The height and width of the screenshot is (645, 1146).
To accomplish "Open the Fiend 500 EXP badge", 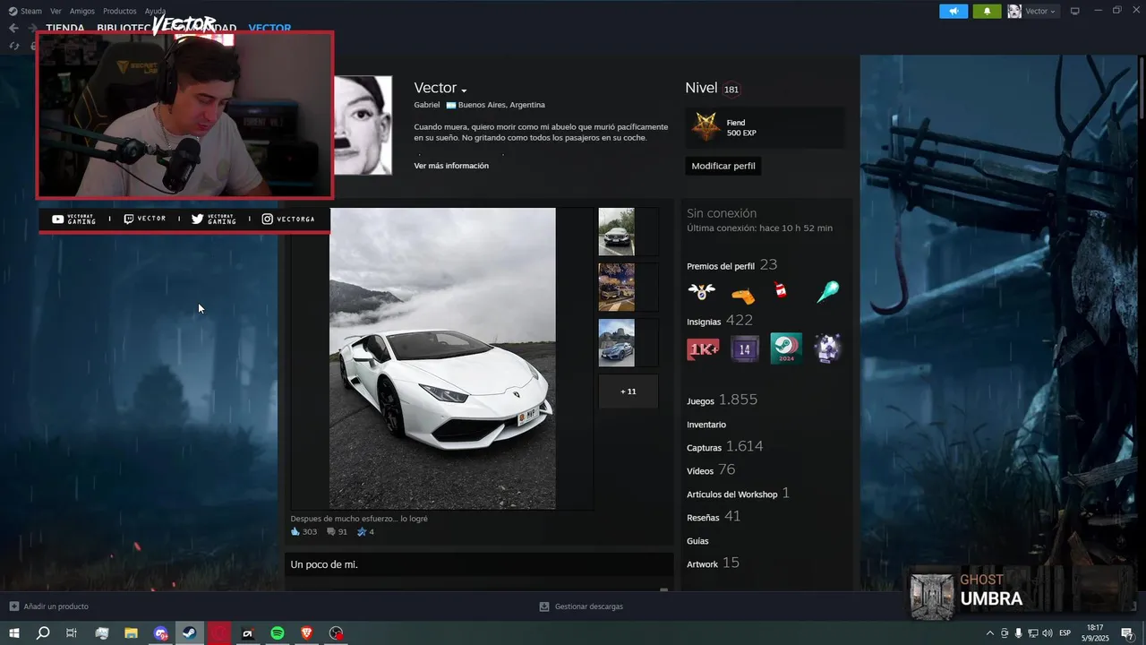I will [765, 128].
